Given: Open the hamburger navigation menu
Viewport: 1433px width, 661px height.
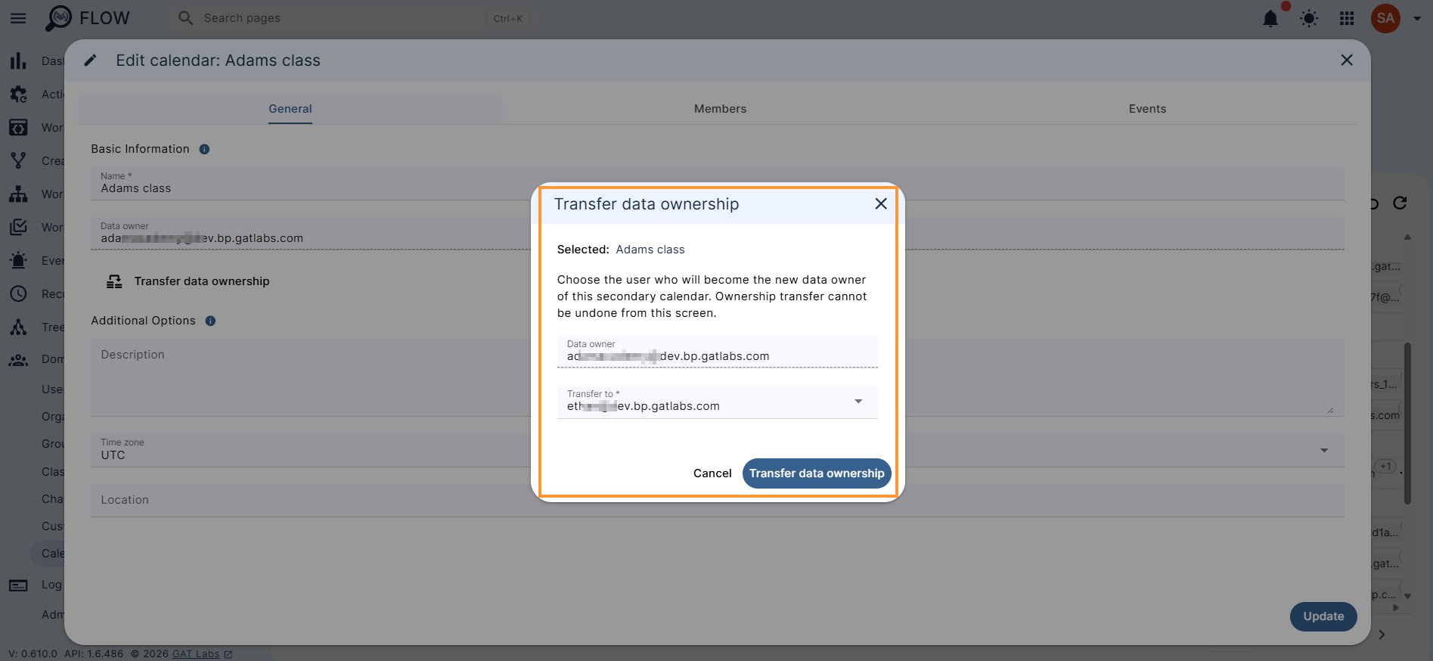Looking at the screenshot, I should 18,18.
